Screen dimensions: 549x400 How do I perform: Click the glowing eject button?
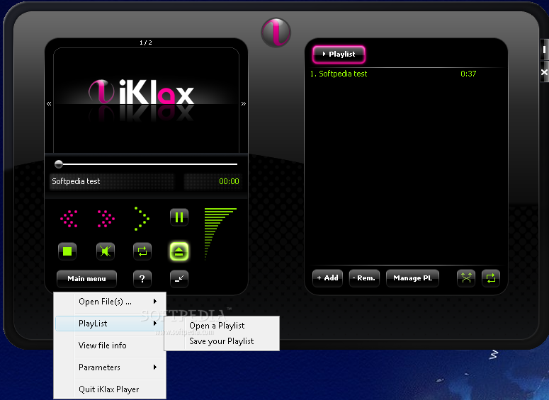[x=179, y=251]
